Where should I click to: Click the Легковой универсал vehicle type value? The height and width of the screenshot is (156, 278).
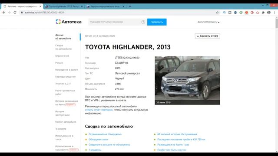tap(127, 73)
